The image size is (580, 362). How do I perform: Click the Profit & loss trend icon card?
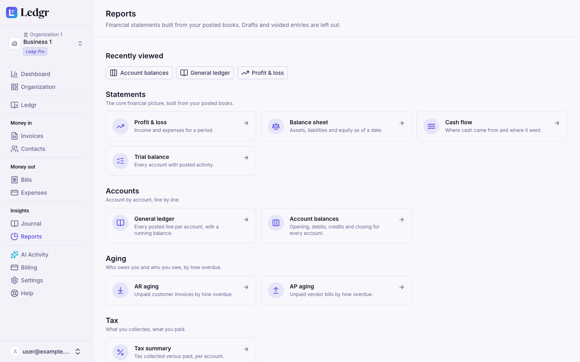(x=120, y=126)
